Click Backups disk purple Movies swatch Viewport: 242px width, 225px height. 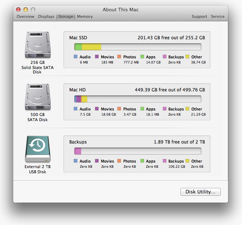coord(97,161)
